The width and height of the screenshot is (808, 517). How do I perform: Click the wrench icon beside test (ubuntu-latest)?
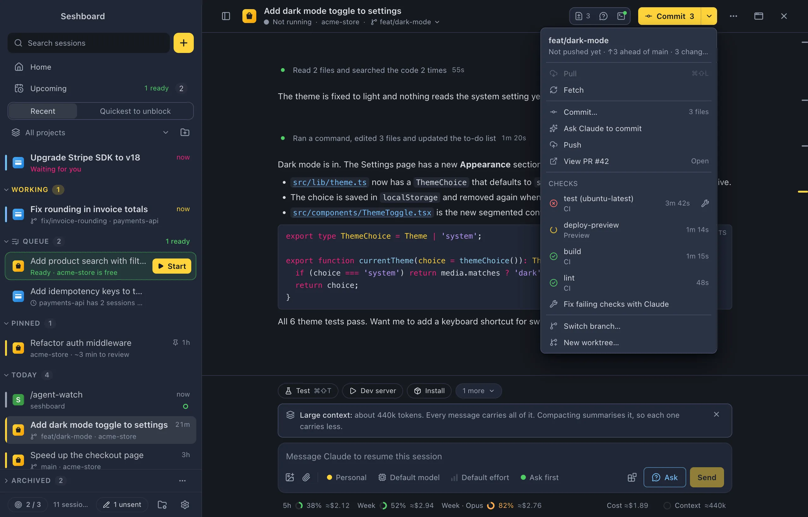[705, 203]
